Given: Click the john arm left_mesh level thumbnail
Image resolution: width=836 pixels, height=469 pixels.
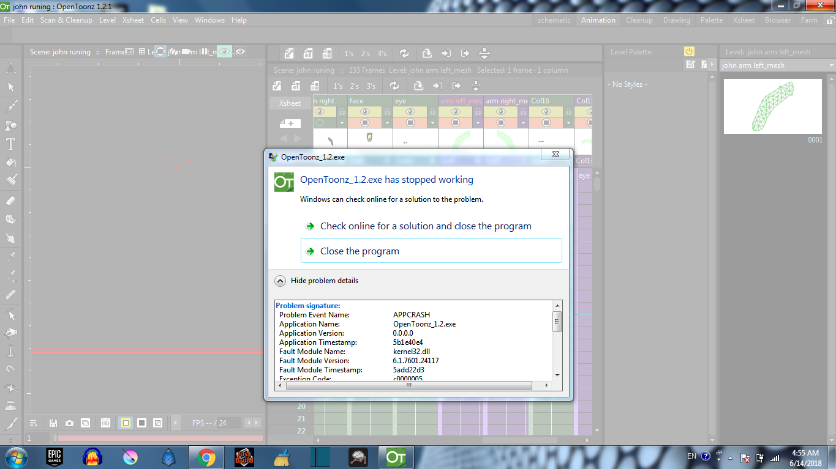Looking at the screenshot, I should click(x=772, y=106).
